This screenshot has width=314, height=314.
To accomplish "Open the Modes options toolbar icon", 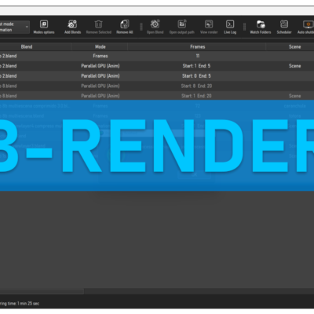I will point(44,24).
